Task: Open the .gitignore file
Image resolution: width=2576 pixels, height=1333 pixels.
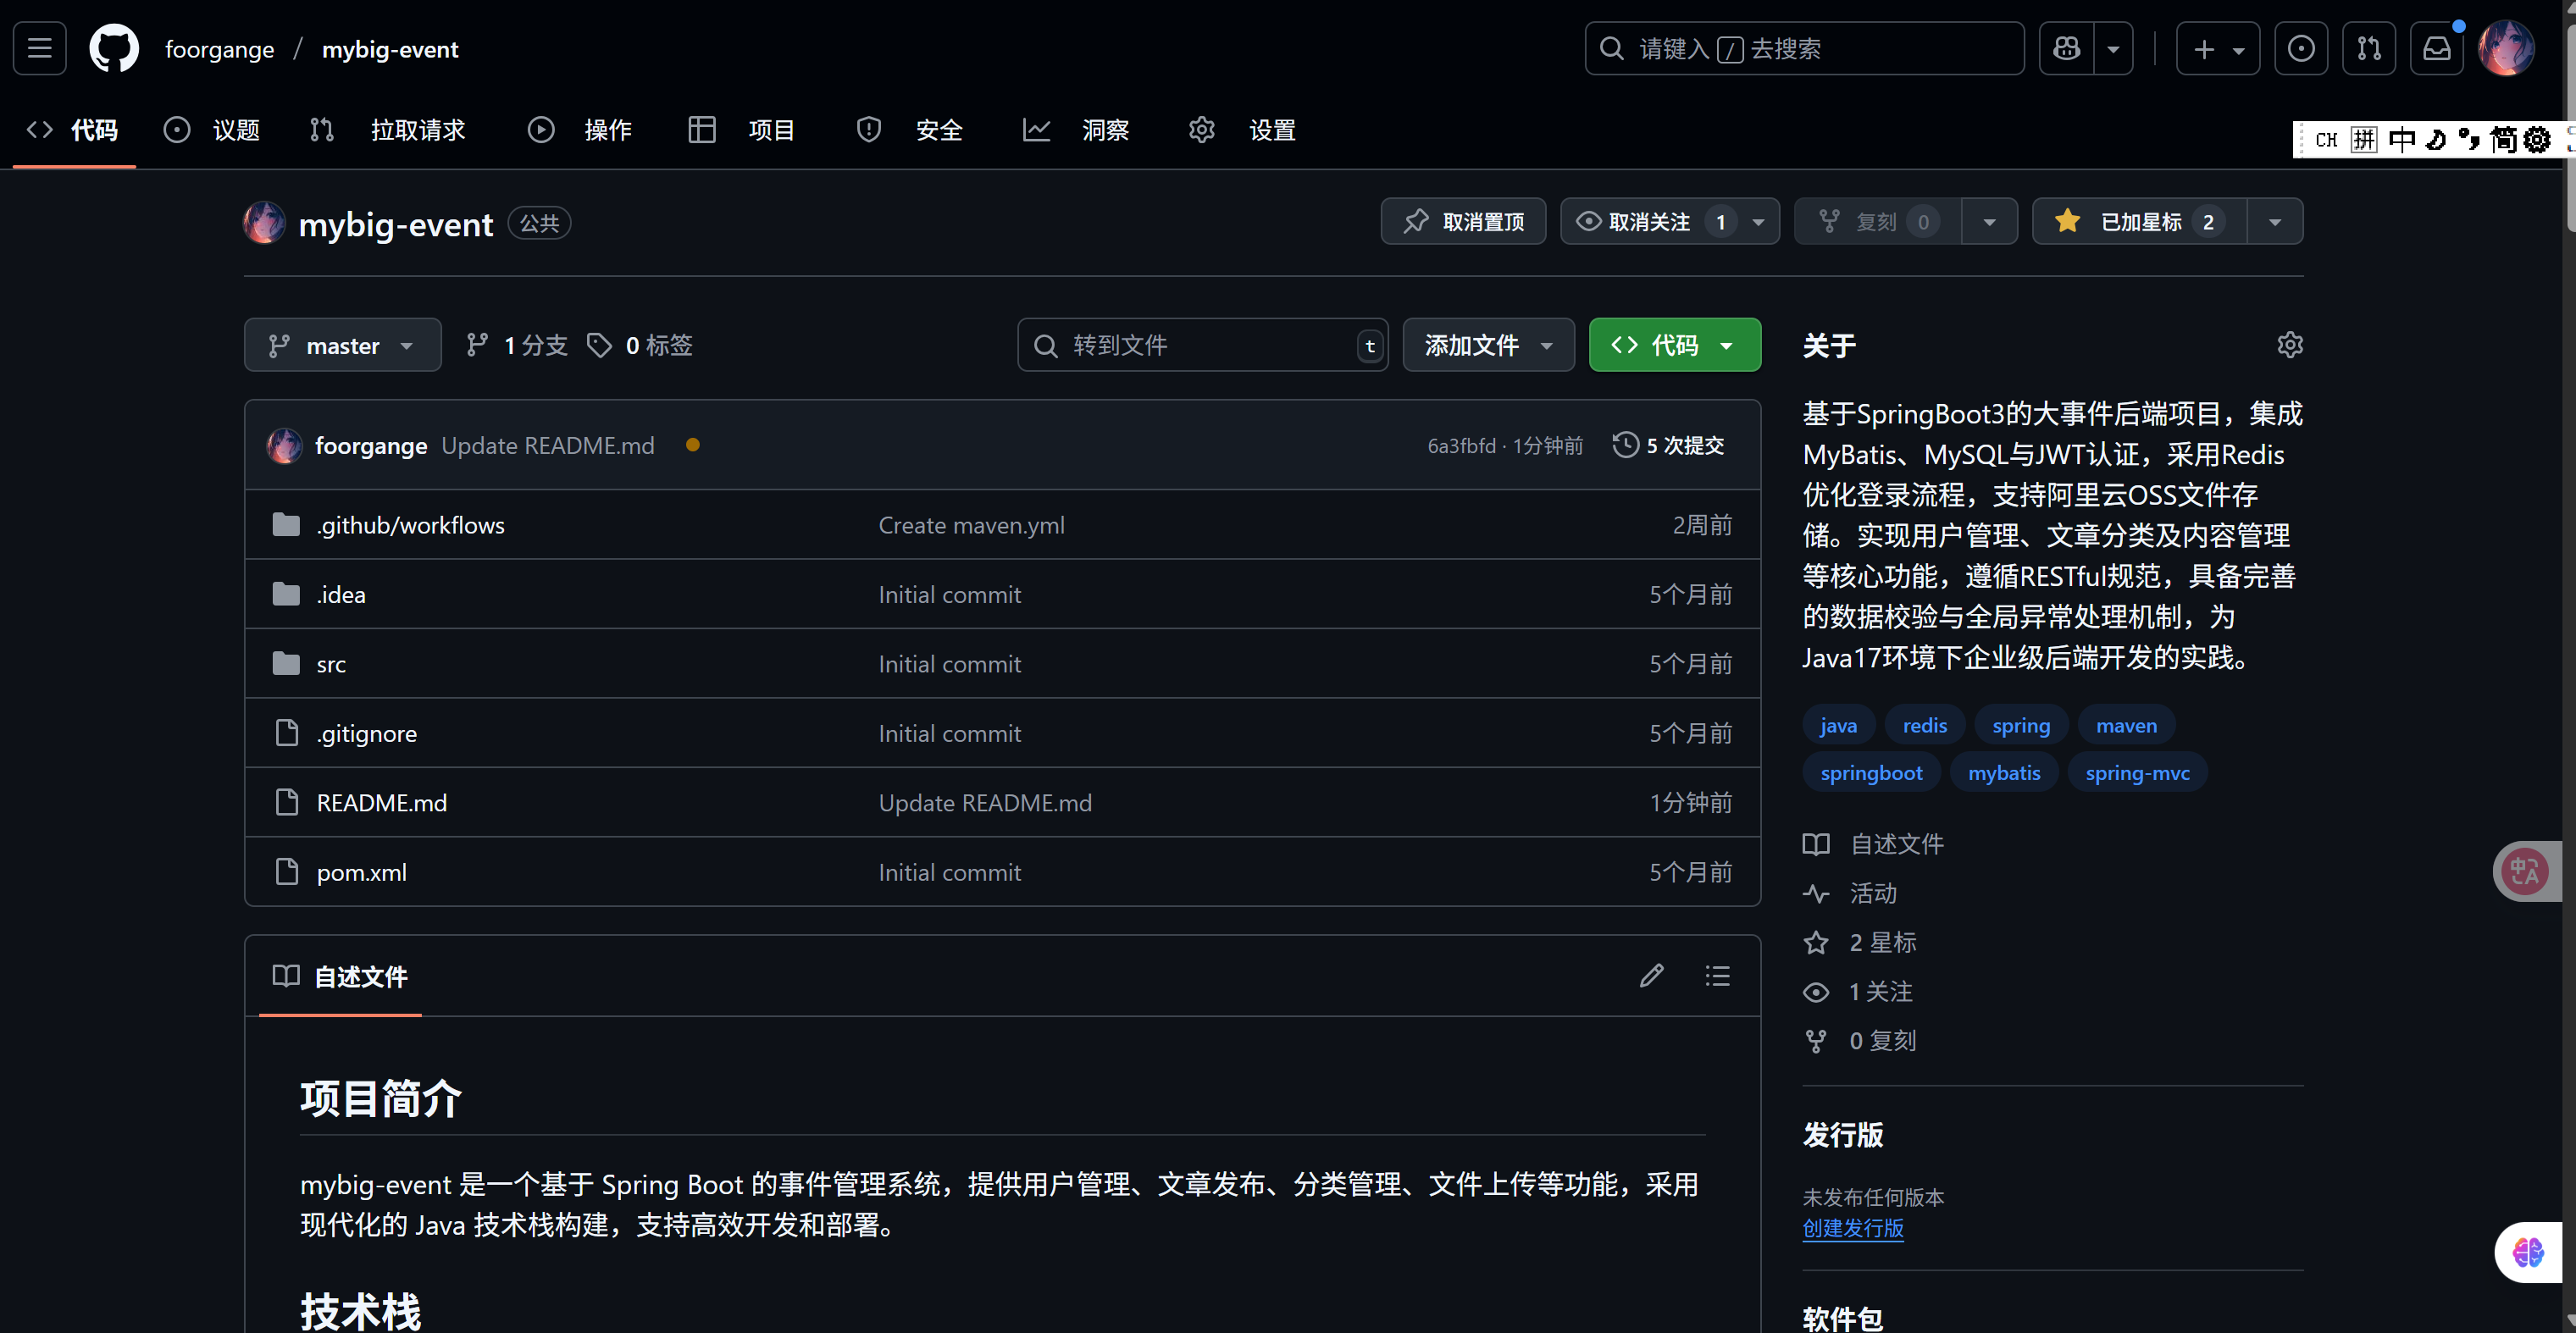Action: pyautogui.click(x=366, y=733)
